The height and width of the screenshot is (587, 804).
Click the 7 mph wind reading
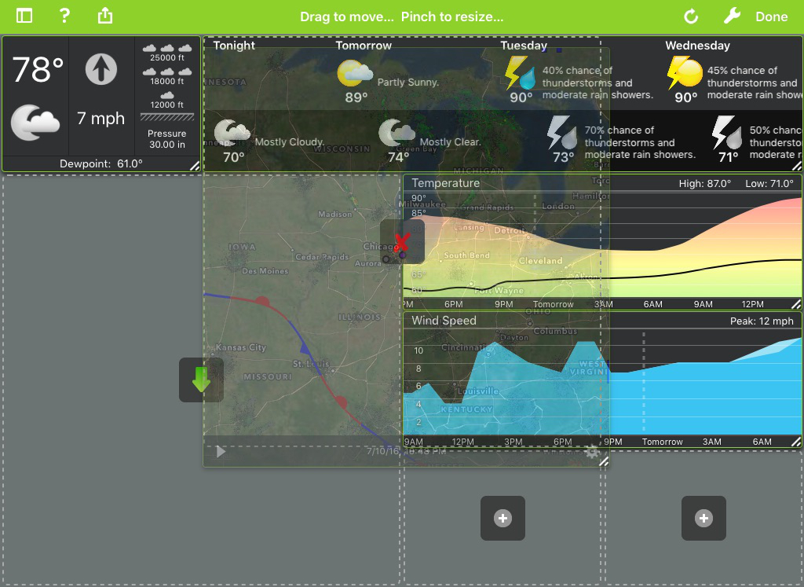click(x=101, y=119)
